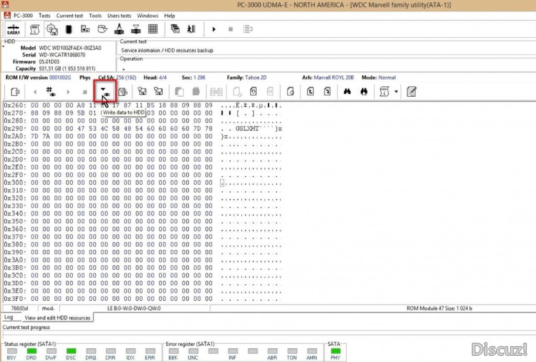This screenshot has height=362, width=536.
Task: Click the Arh value Marvell ROYL 20B
Action: click(333, 77)
